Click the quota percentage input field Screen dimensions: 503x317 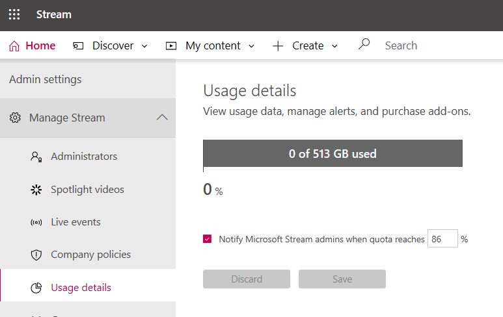(x=442, y=239)
